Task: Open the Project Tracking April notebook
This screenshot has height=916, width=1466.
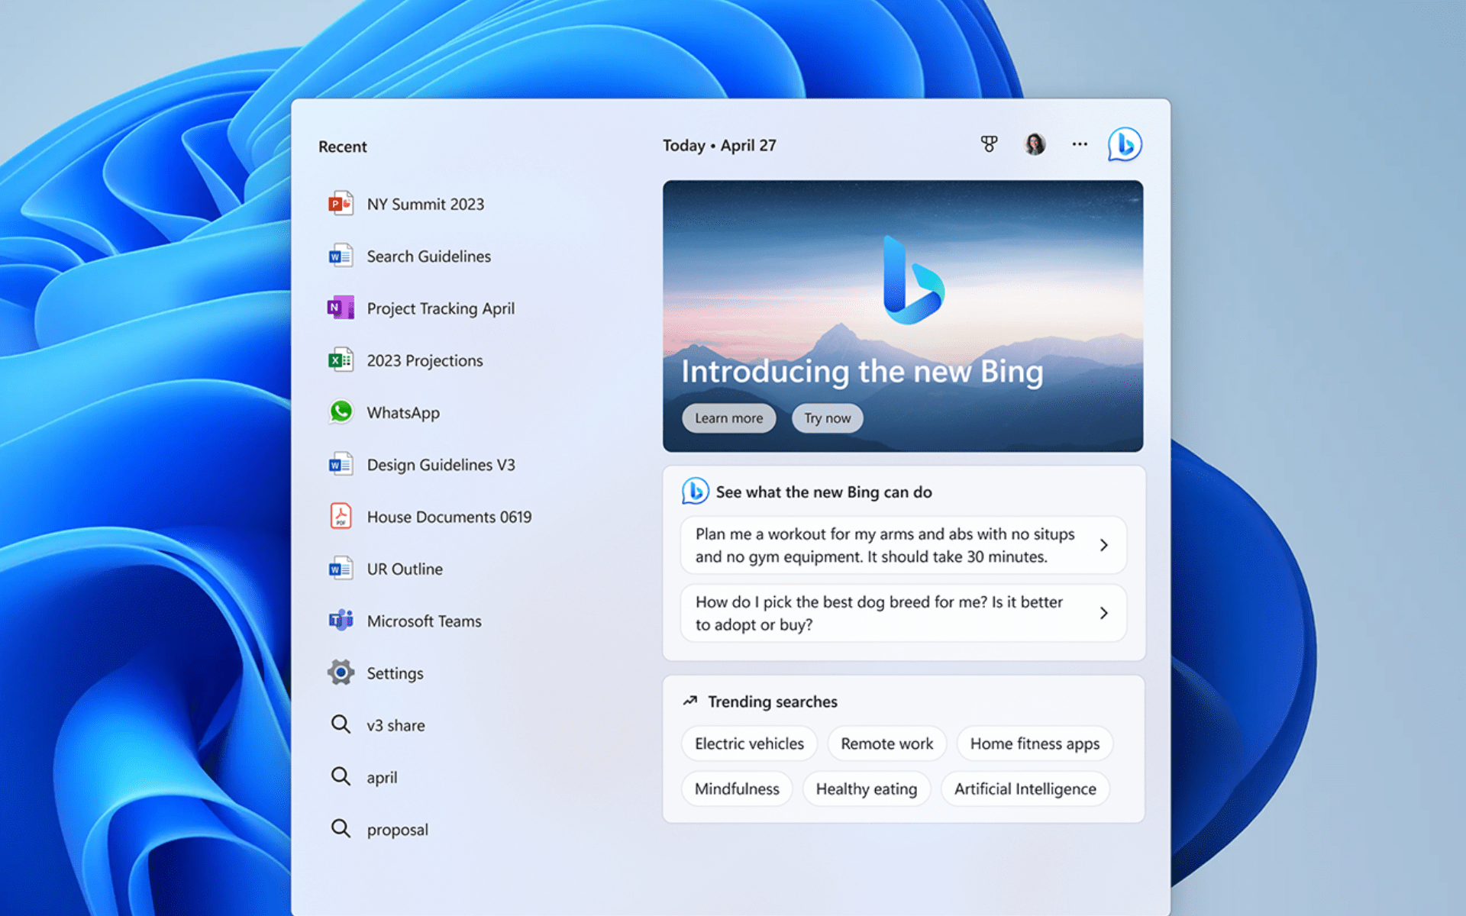Action: pyautogui.click(x=441, y=308)
